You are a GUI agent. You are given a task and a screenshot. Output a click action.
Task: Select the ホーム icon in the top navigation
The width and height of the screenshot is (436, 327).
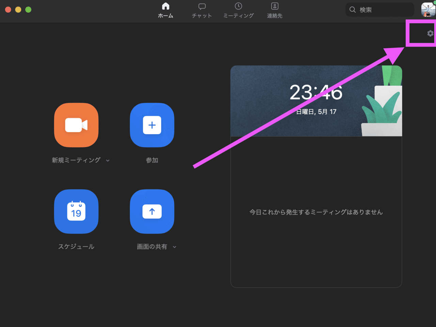pos(166,6)
